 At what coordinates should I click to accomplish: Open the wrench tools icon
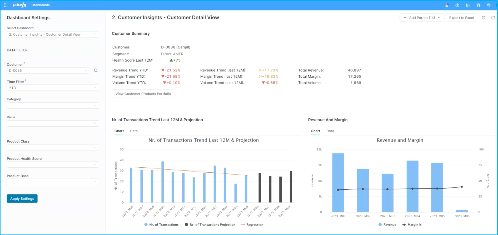489,5
